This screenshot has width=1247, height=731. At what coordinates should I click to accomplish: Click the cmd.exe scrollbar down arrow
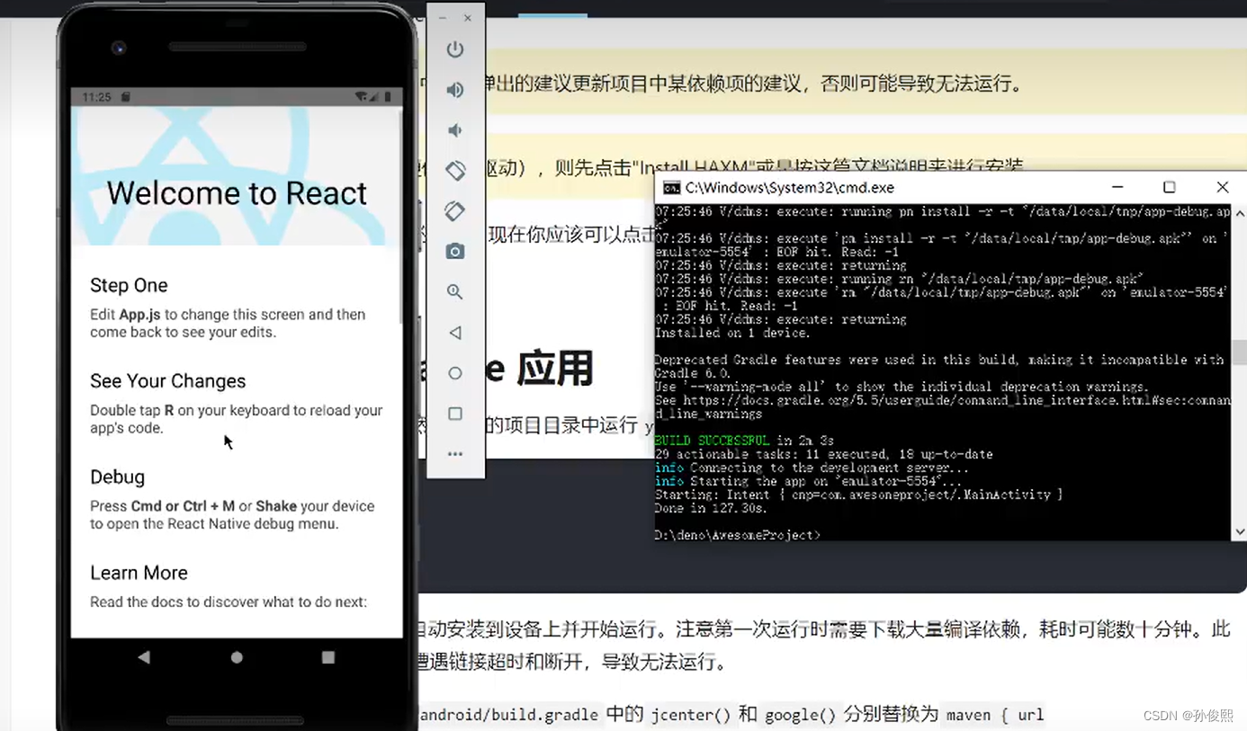click(x=1240, y=532)
